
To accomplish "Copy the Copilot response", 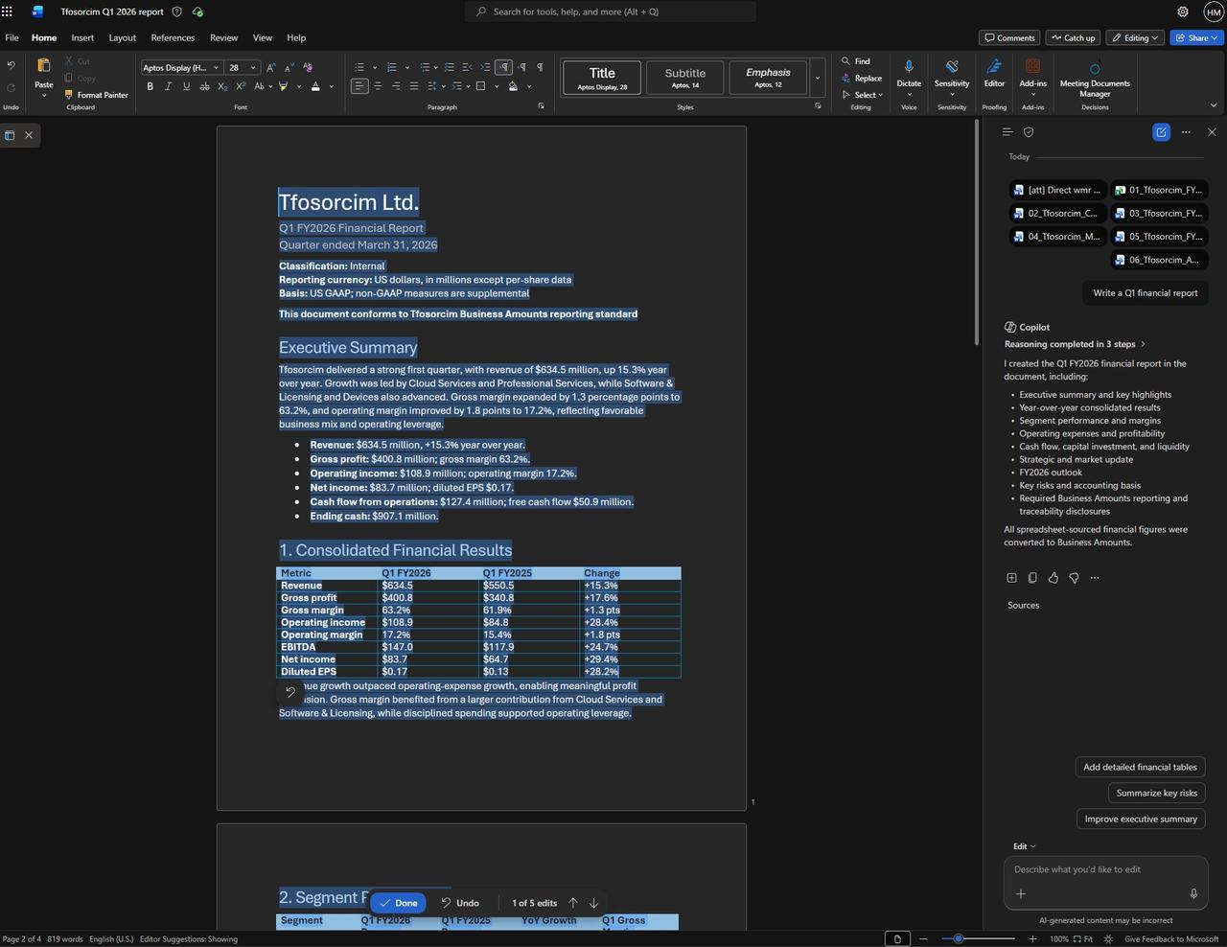I will click(1032, 578).
